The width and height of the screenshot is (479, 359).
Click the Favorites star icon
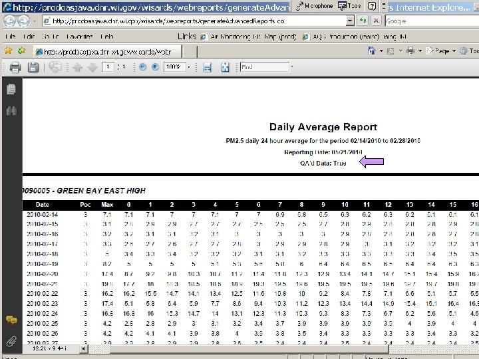pos(8,51)
